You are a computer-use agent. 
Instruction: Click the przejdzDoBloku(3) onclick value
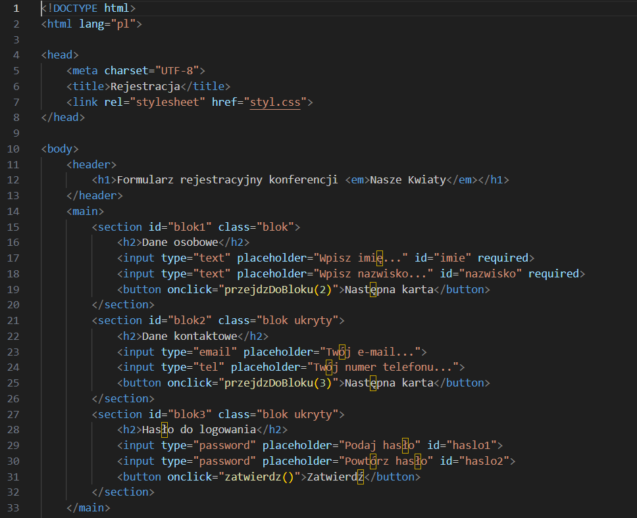[278, 383]
